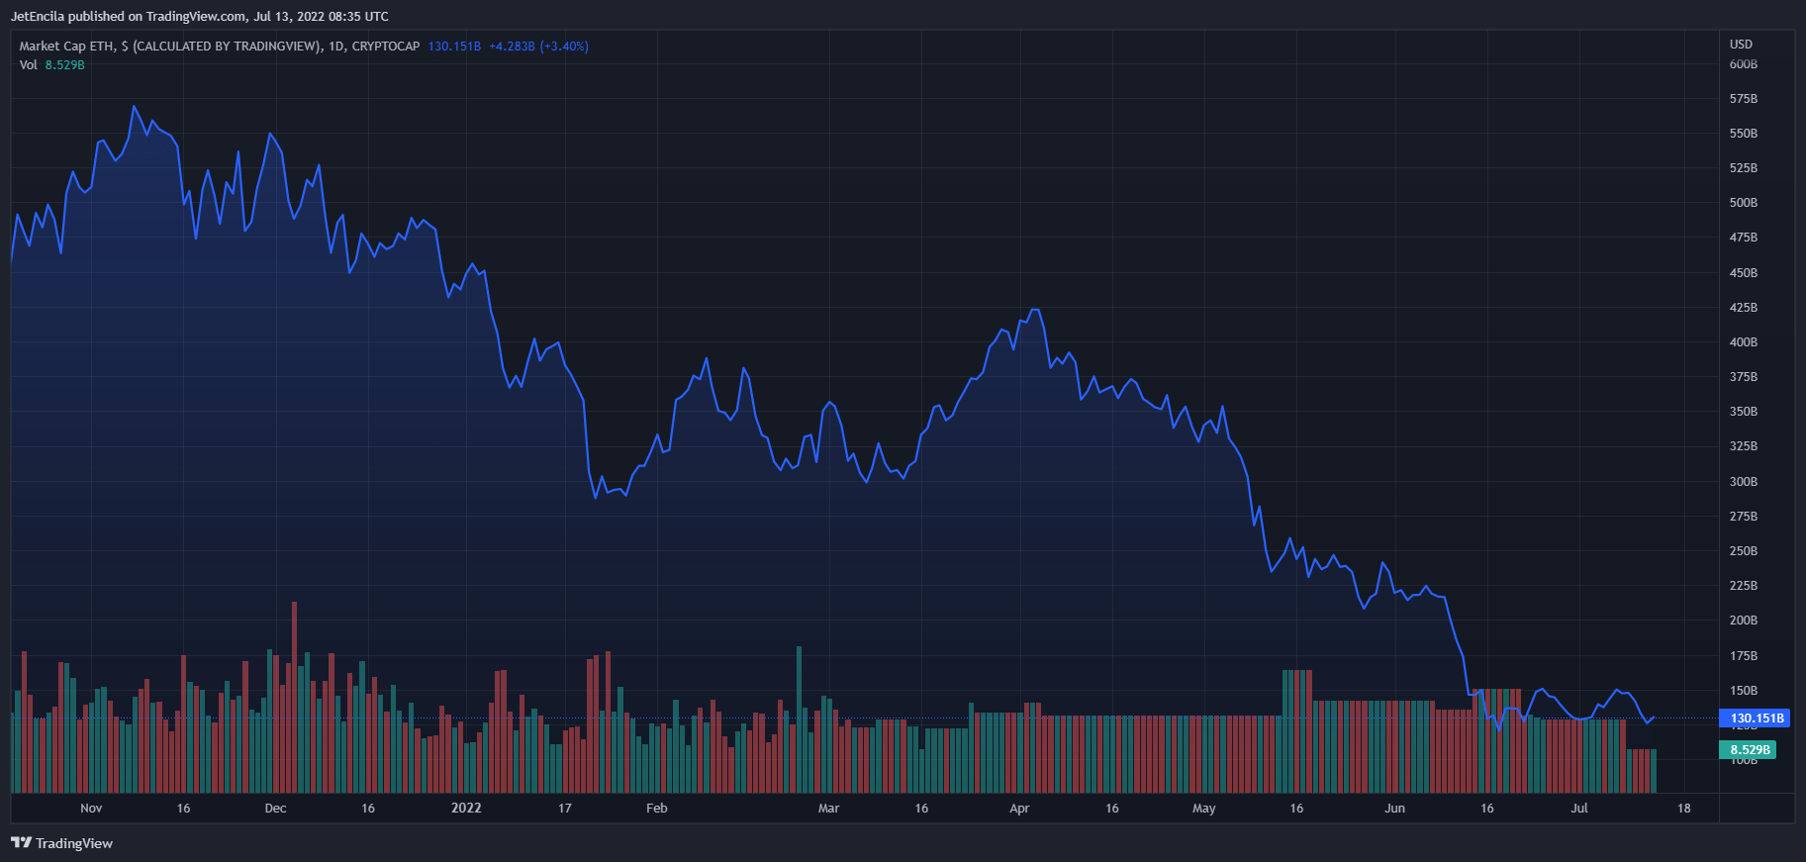Click the Feb label on the time axis
This screenshot has height=862, width=1806.
[657, 809]
